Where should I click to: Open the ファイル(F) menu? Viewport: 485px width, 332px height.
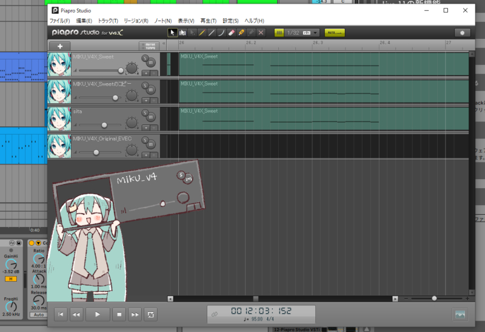point(59,21)
